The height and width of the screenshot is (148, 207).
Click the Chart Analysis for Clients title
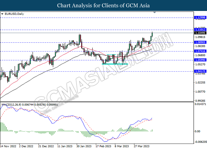[103, 5]
